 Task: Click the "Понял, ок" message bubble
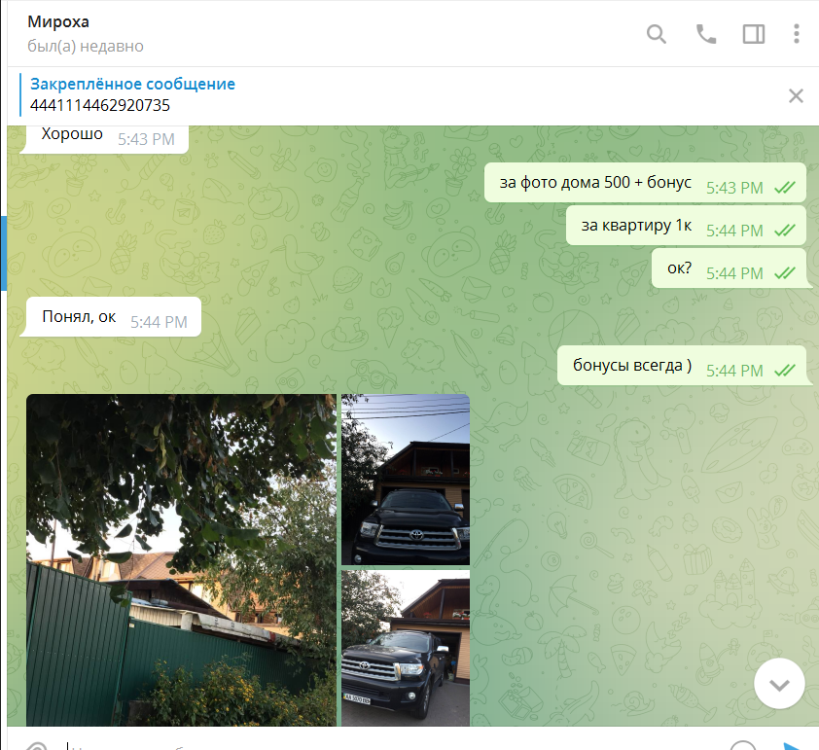tap(80, 317)
